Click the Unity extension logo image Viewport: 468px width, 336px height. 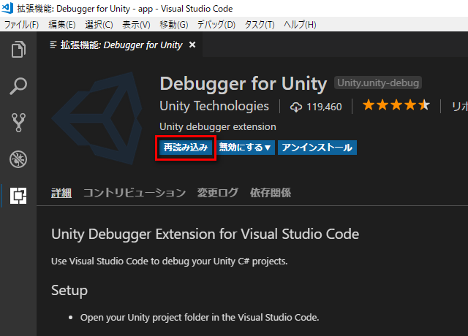click(x=97, y=118)
